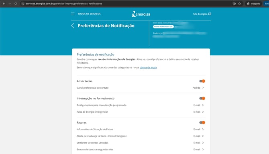Click browser forward arrow
The height and width of the screenshot is (154, 269).
pos(10,4)
